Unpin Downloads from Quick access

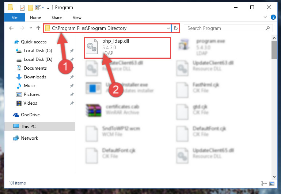(x=72, y=77)
